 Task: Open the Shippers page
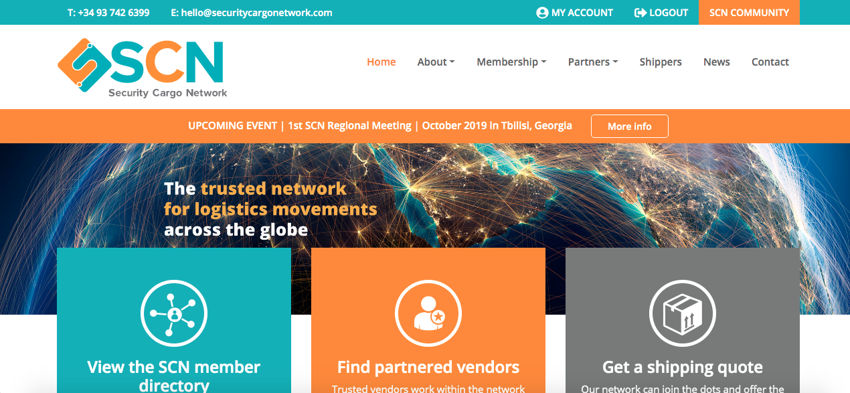[x=661, y=62]
